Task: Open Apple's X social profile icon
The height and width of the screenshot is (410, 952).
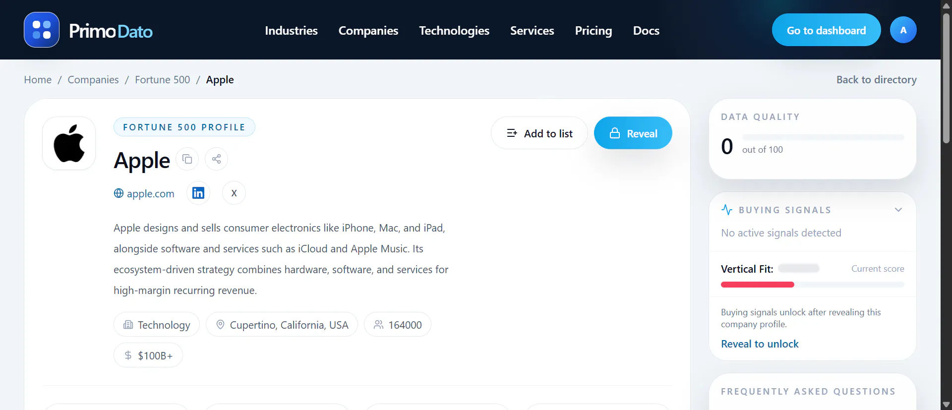Action: (234, 193)
